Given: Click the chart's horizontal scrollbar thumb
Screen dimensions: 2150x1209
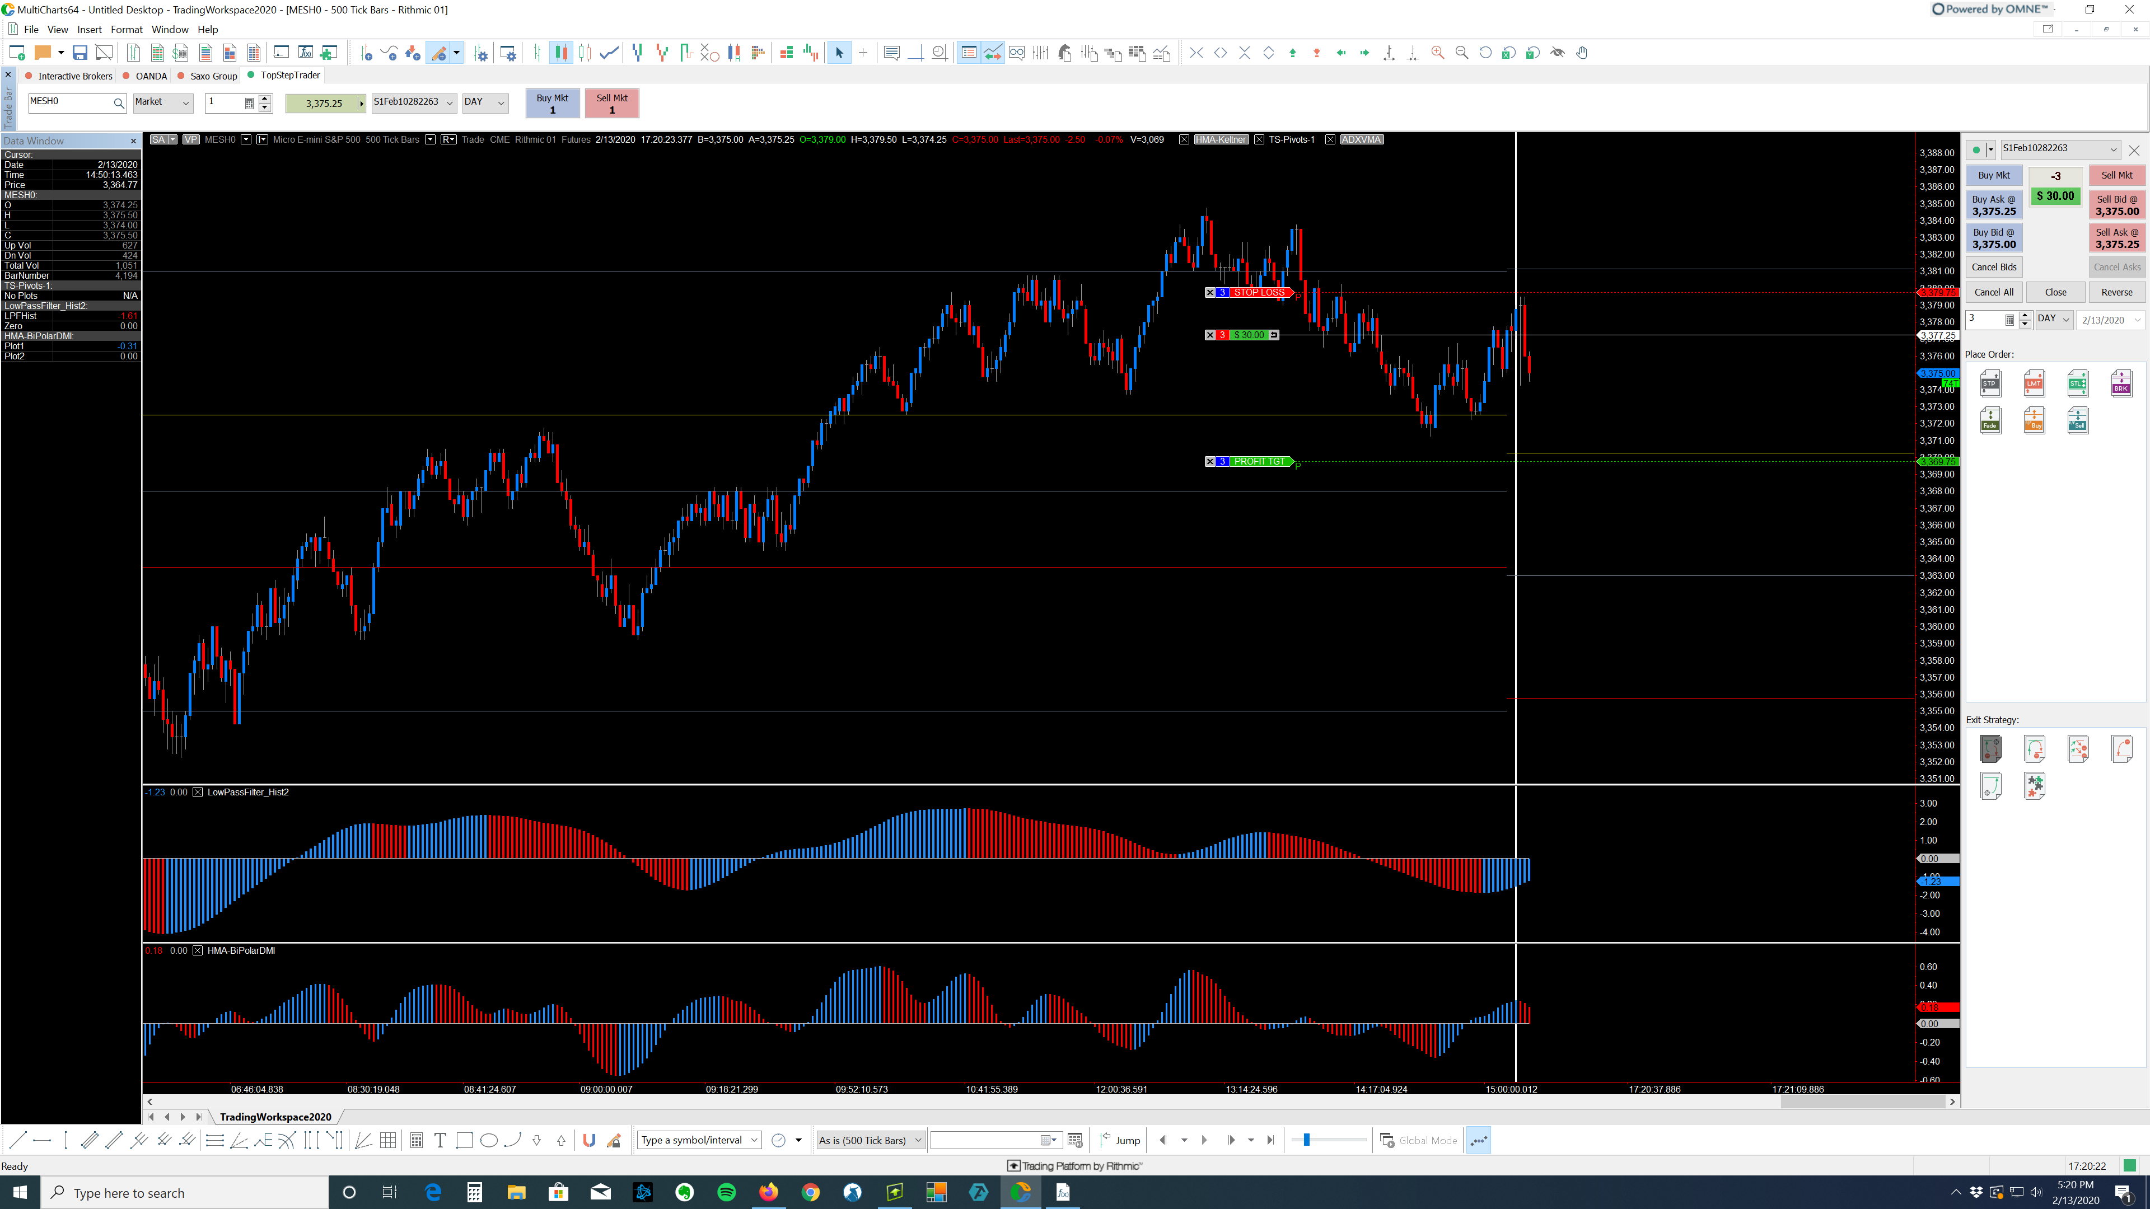Looking at the screenshot, I should pyautogui.click(x=1863, y=1102).
